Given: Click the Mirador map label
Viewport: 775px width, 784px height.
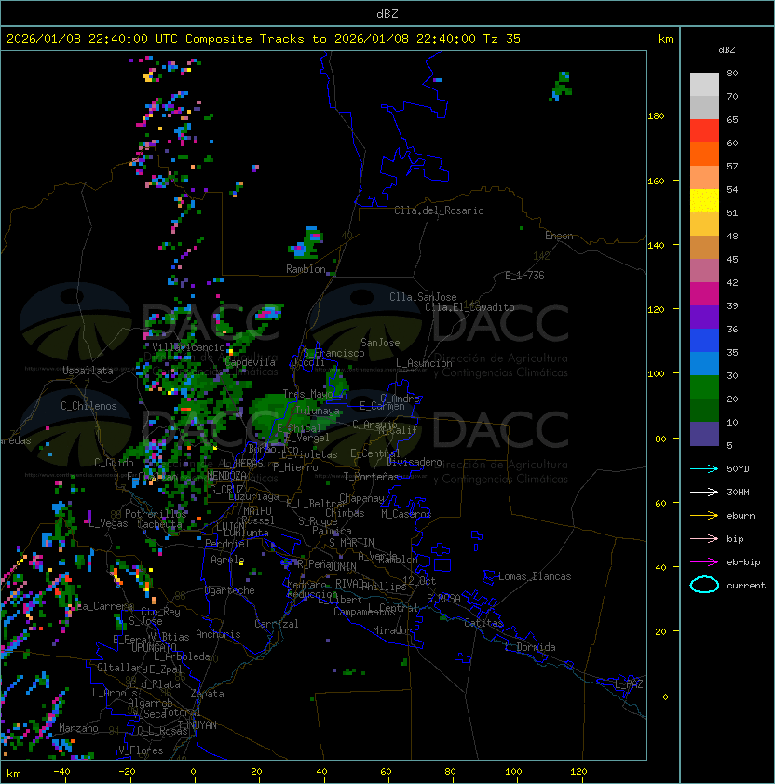Looking at the screenshot, I should (392, 630).
